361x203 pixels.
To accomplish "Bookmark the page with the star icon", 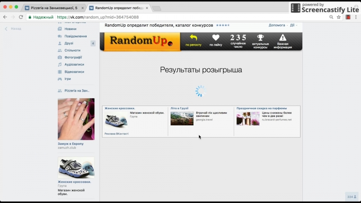I will [339, 17].
